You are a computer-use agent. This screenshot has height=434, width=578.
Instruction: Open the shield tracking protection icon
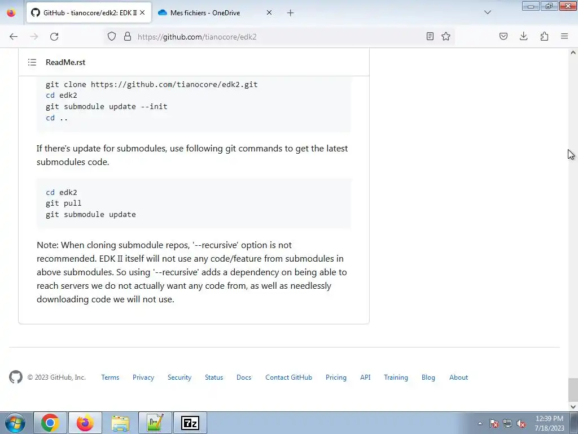(112, 36)
